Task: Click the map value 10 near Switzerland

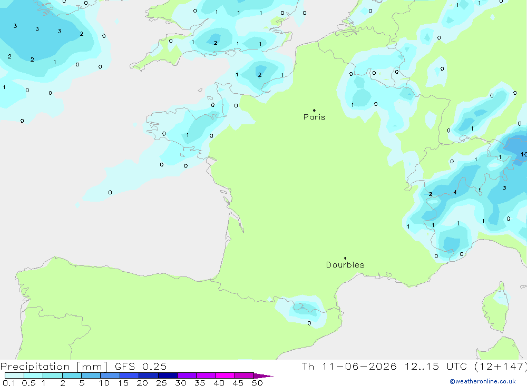Action: [524, 154]
